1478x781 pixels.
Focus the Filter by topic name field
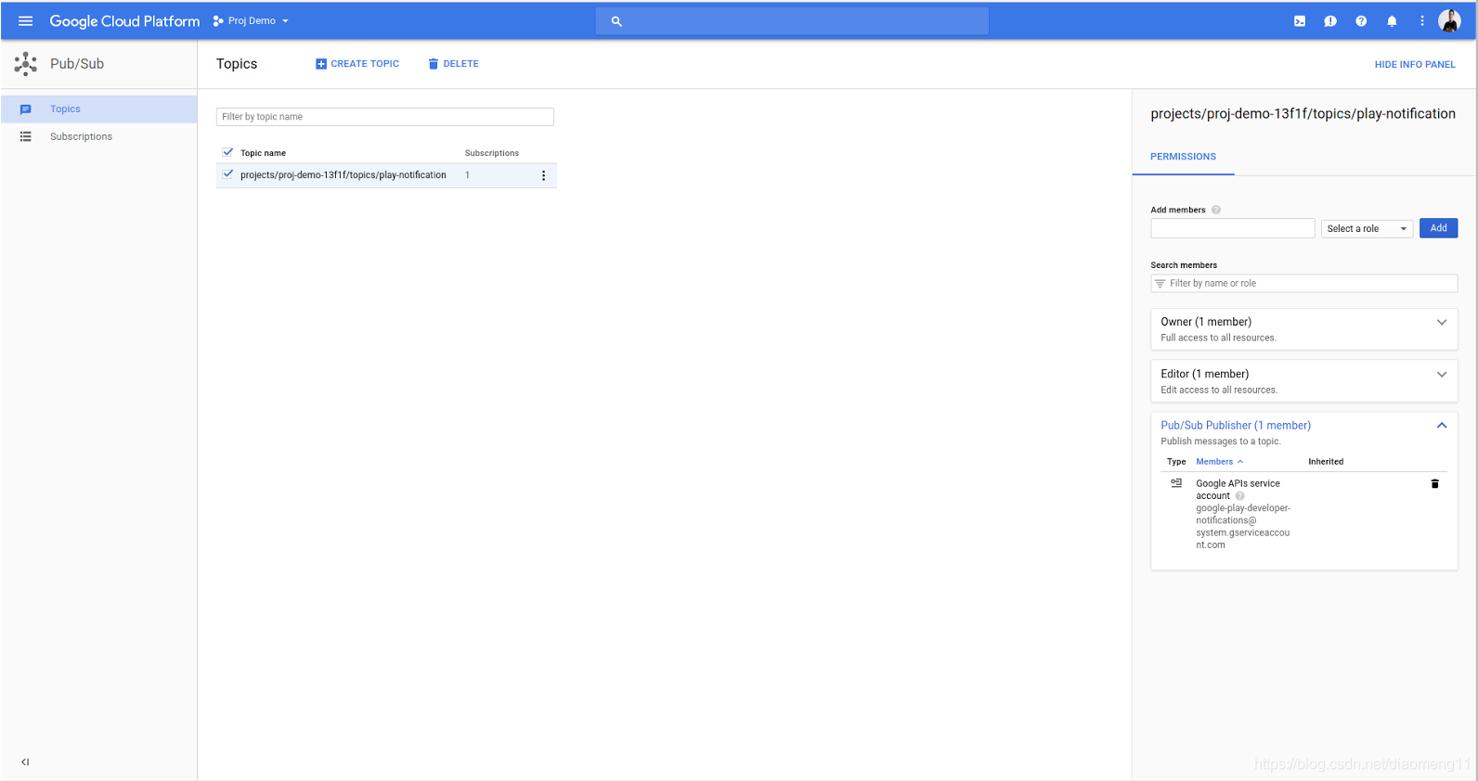pyautogui.click(x=385, y=117)
